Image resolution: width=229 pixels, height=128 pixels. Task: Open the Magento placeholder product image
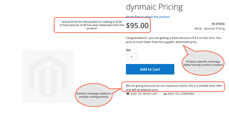pos(48,76)
